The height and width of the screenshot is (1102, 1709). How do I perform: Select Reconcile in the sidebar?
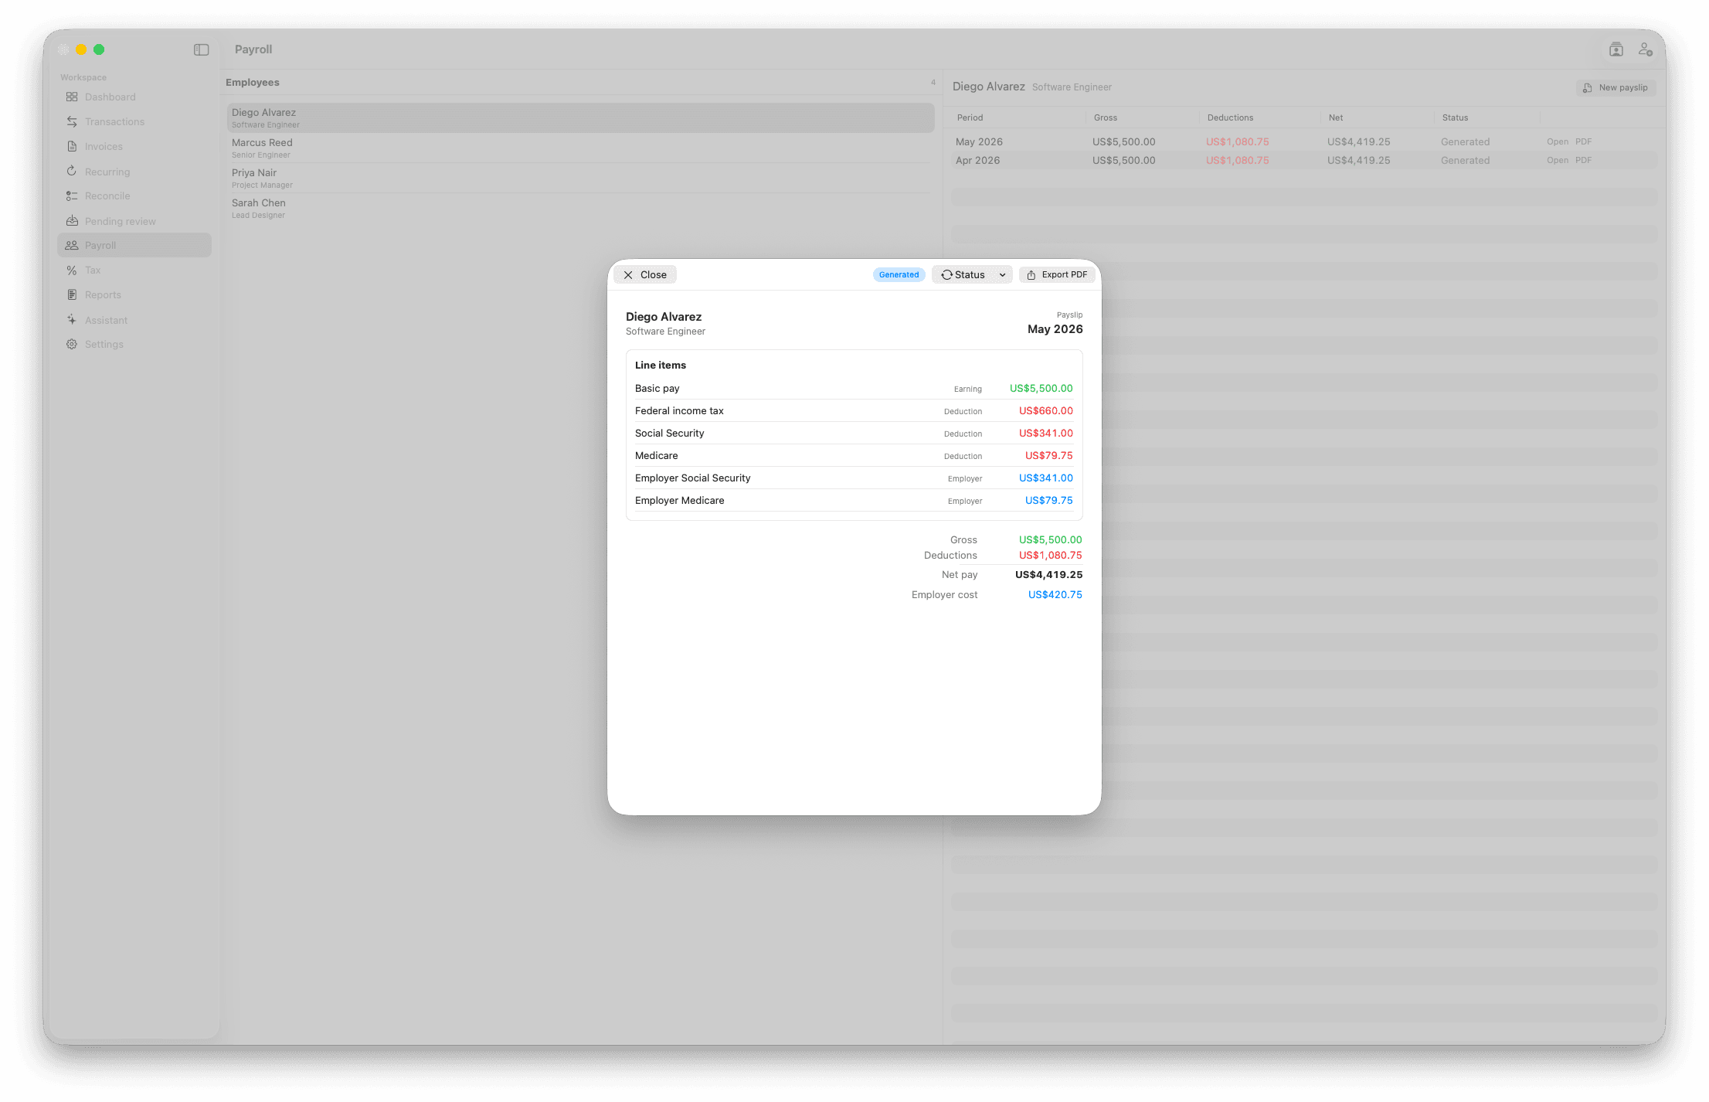click(x=134, y=196)
